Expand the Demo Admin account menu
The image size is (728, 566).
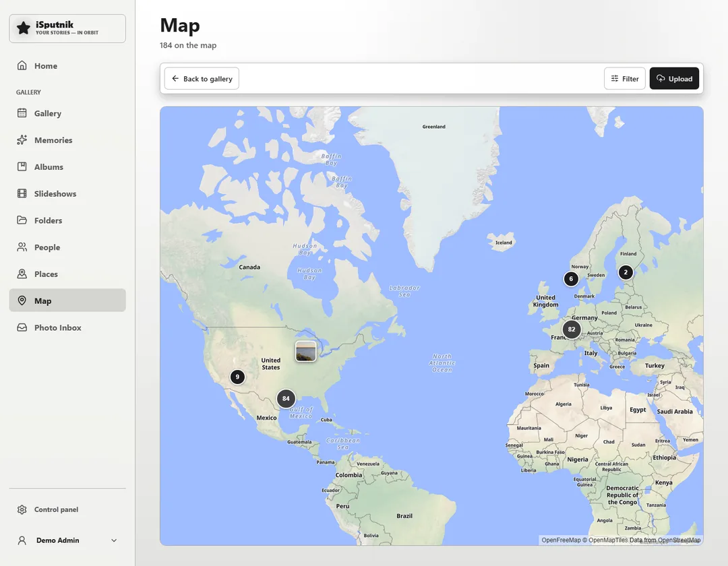coord(67,540)
